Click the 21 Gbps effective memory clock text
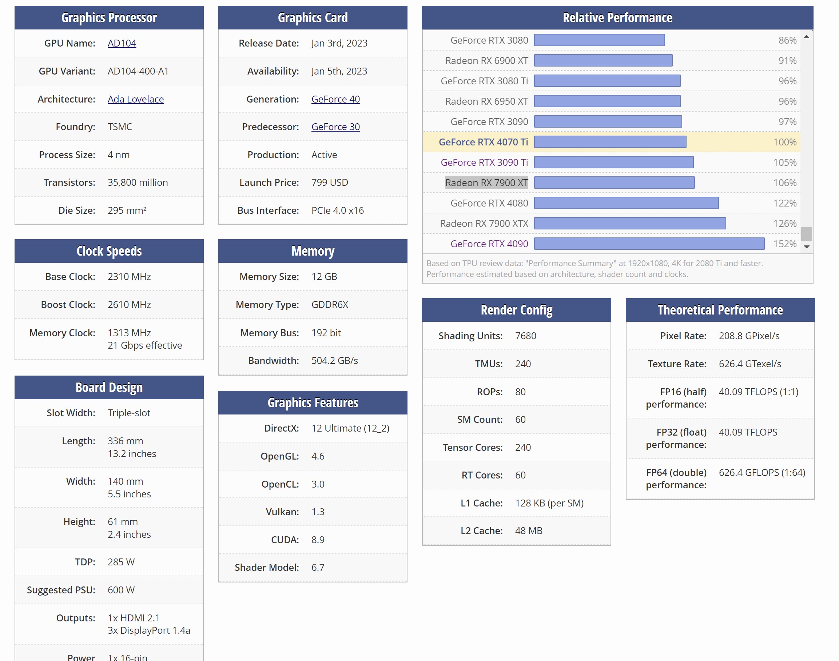Screen dimensions: 839x661 [x=145, y=345]
